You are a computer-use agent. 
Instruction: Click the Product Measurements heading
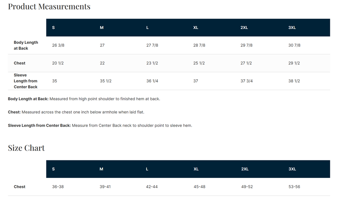[x=49, y=6]
